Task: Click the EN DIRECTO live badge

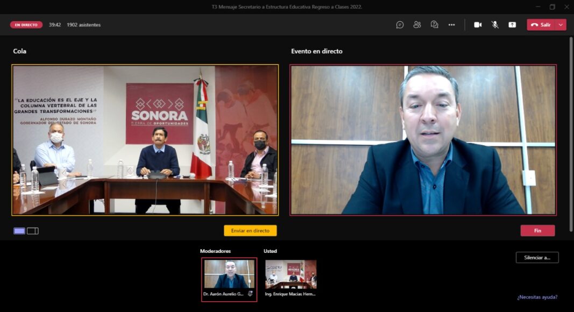Action: tap(26, 25)
